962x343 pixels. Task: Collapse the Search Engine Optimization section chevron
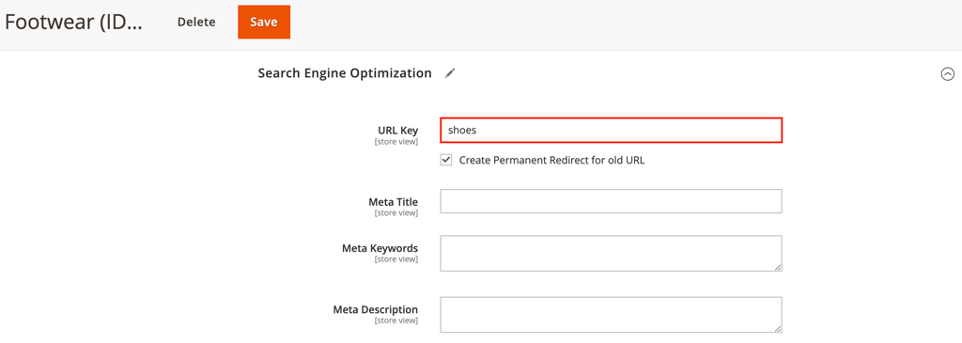pos(947,73)
